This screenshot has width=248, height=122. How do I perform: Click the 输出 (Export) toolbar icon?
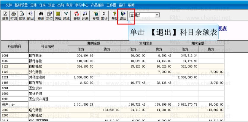(30, 16)
